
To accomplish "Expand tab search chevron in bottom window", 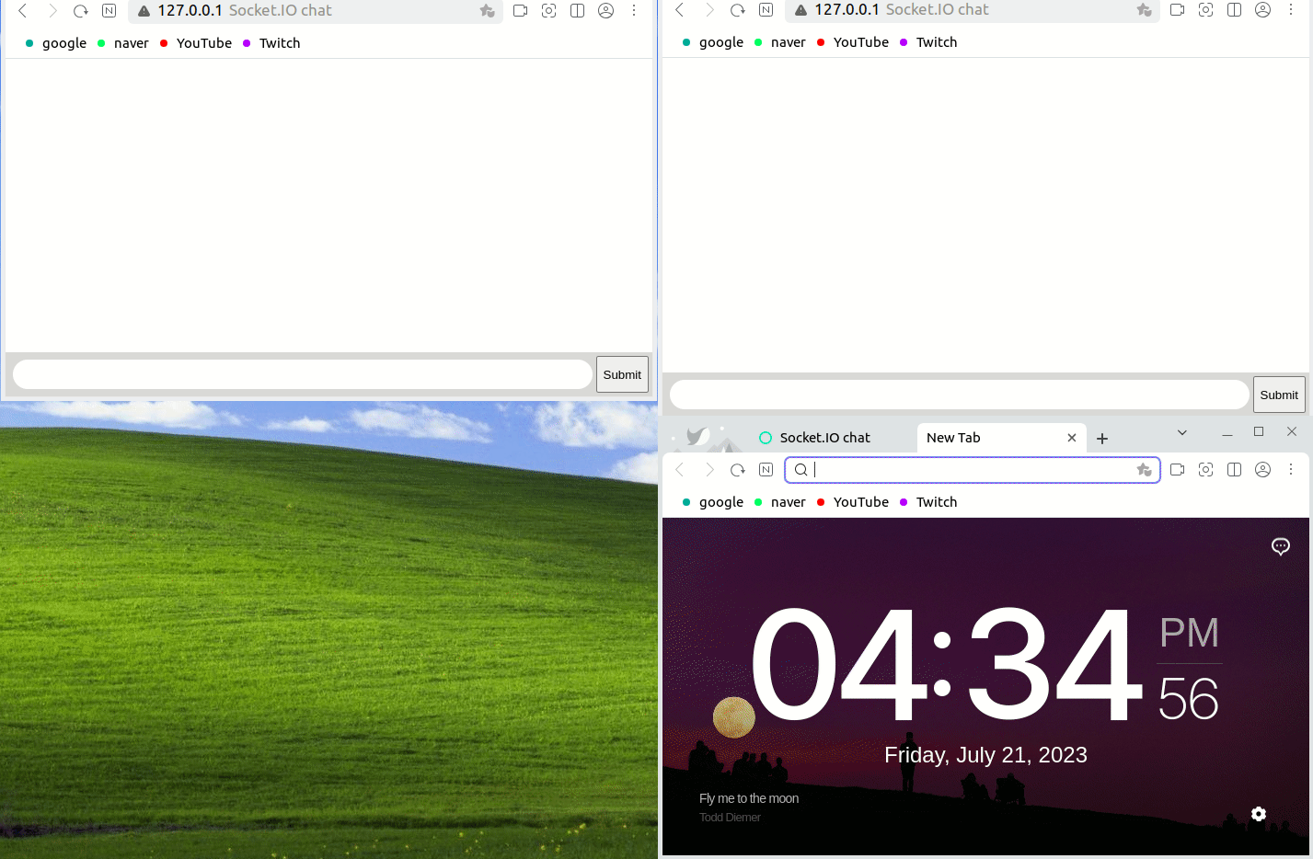I will 1182,432.
